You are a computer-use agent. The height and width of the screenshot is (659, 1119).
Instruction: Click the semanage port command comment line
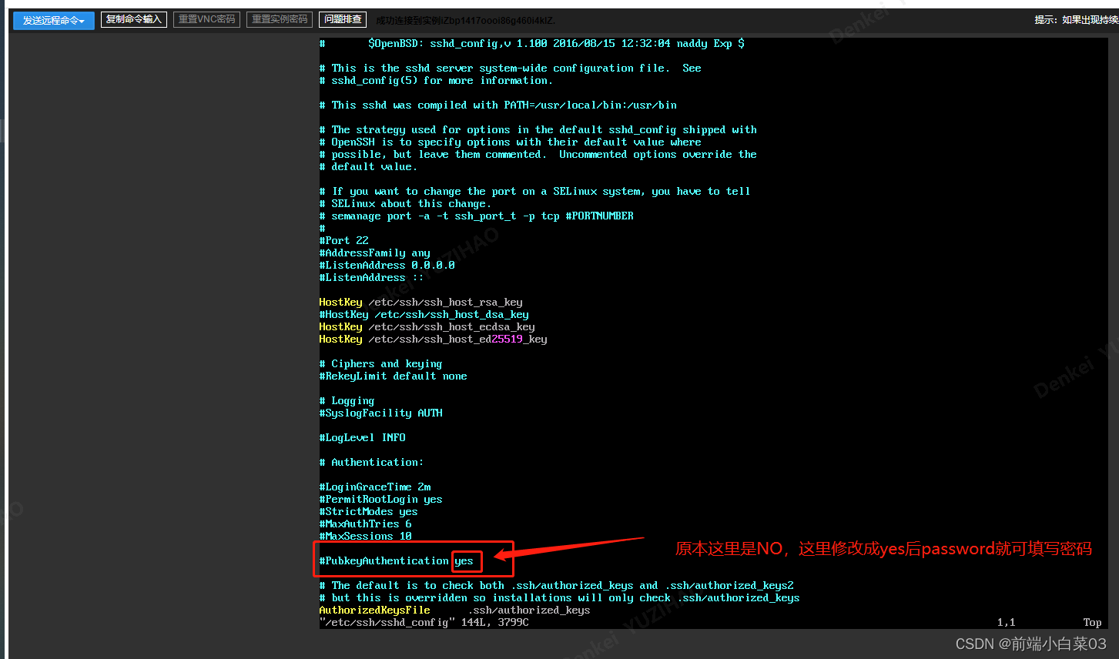click(477, 216)
